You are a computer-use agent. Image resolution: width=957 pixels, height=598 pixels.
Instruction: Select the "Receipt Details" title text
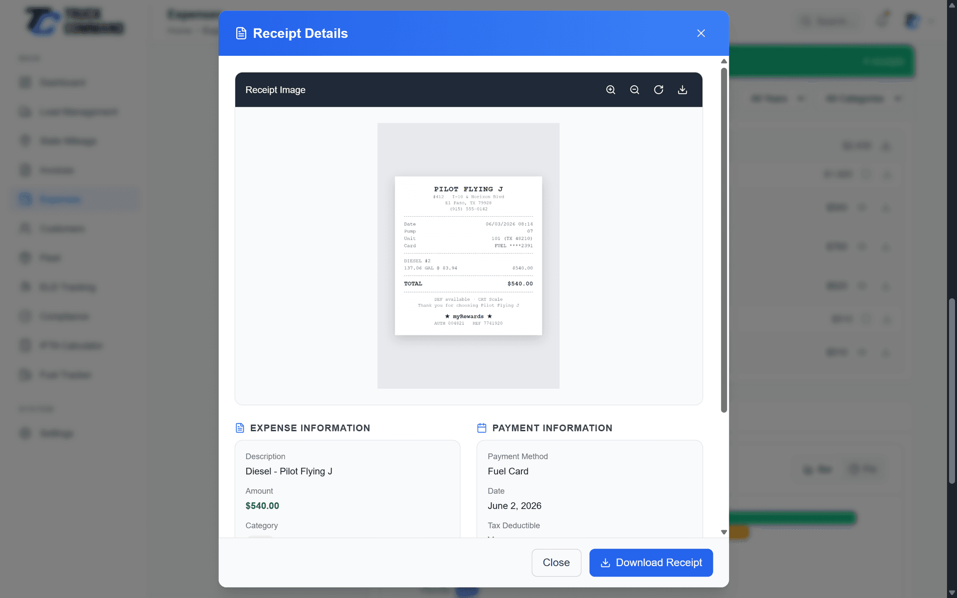pyautogui.click(x=301, y=33)
